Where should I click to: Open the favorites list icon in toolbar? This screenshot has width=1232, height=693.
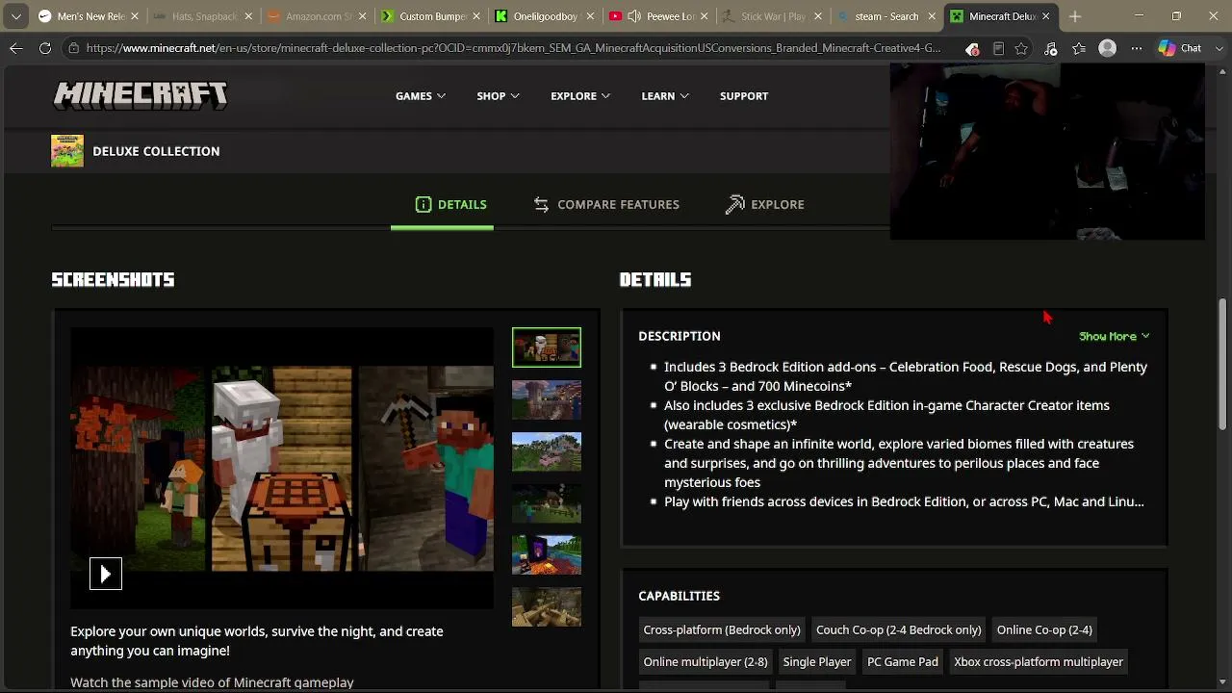[x=1079, y=48]
